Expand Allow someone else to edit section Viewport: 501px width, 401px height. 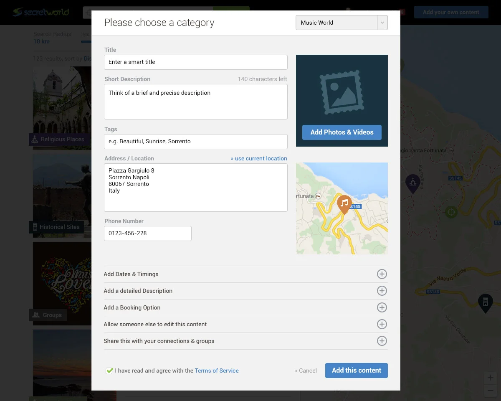[245, 325]
